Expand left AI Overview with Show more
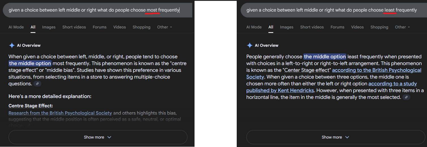The width and height of the screenshot is (427, 147). click(x=98, y=137)
